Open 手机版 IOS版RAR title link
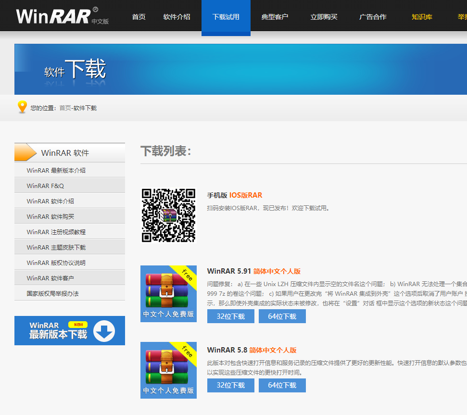 234,195
